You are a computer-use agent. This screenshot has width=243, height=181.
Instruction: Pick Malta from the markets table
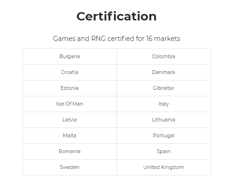(x=69, y=135)
